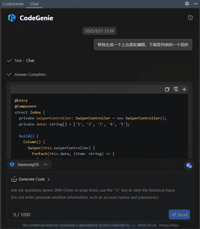Screen dimensions: 200x229
Task: Click the build() code line
Action: pos(29,136)
